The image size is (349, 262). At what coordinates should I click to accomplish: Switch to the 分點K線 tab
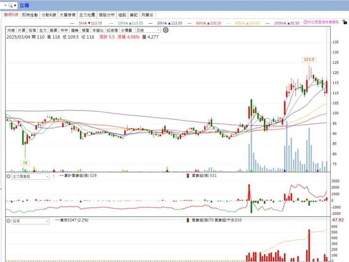tap(49, 15)
